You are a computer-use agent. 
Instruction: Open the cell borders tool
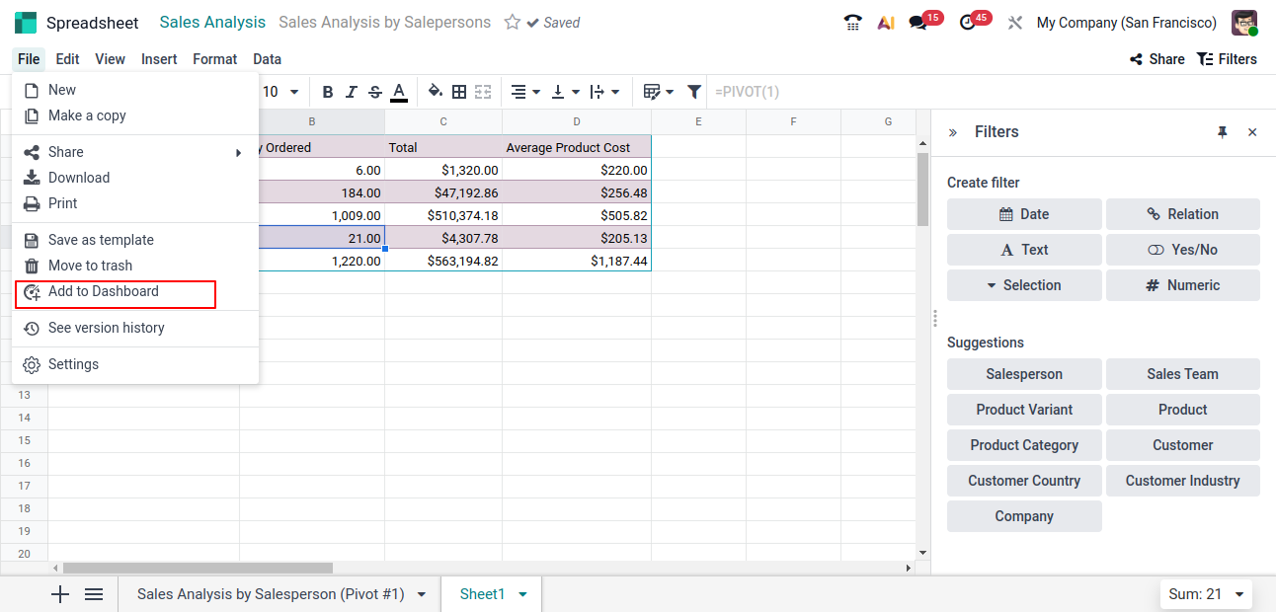459,92
